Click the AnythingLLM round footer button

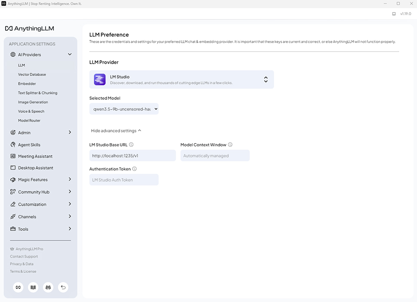pos(18,287)
